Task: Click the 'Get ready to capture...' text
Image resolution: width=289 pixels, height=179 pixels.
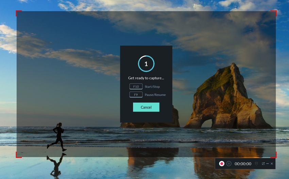Action: pos(146,78)
